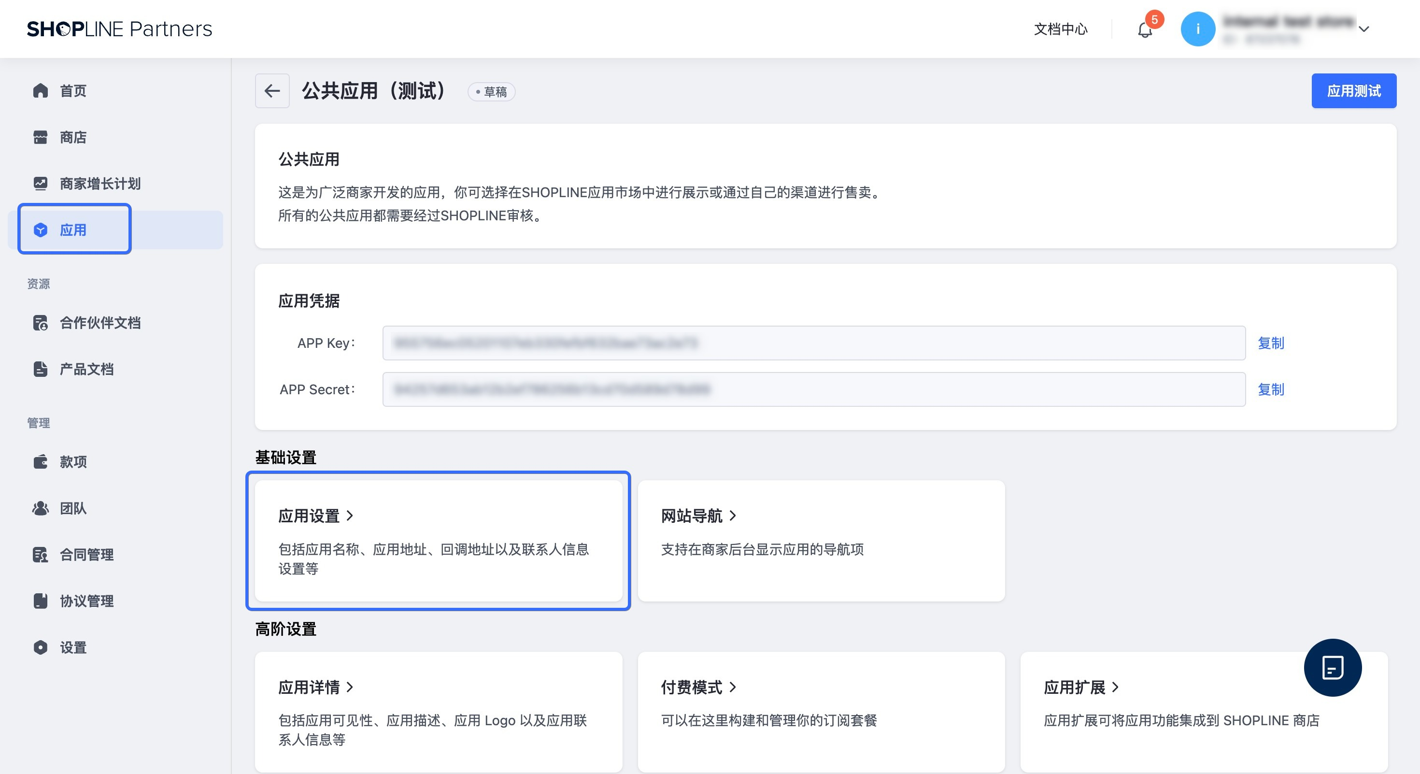The image size is (1420, 774).
Task: Click the APP Secret input field
Action: point(814,389)
